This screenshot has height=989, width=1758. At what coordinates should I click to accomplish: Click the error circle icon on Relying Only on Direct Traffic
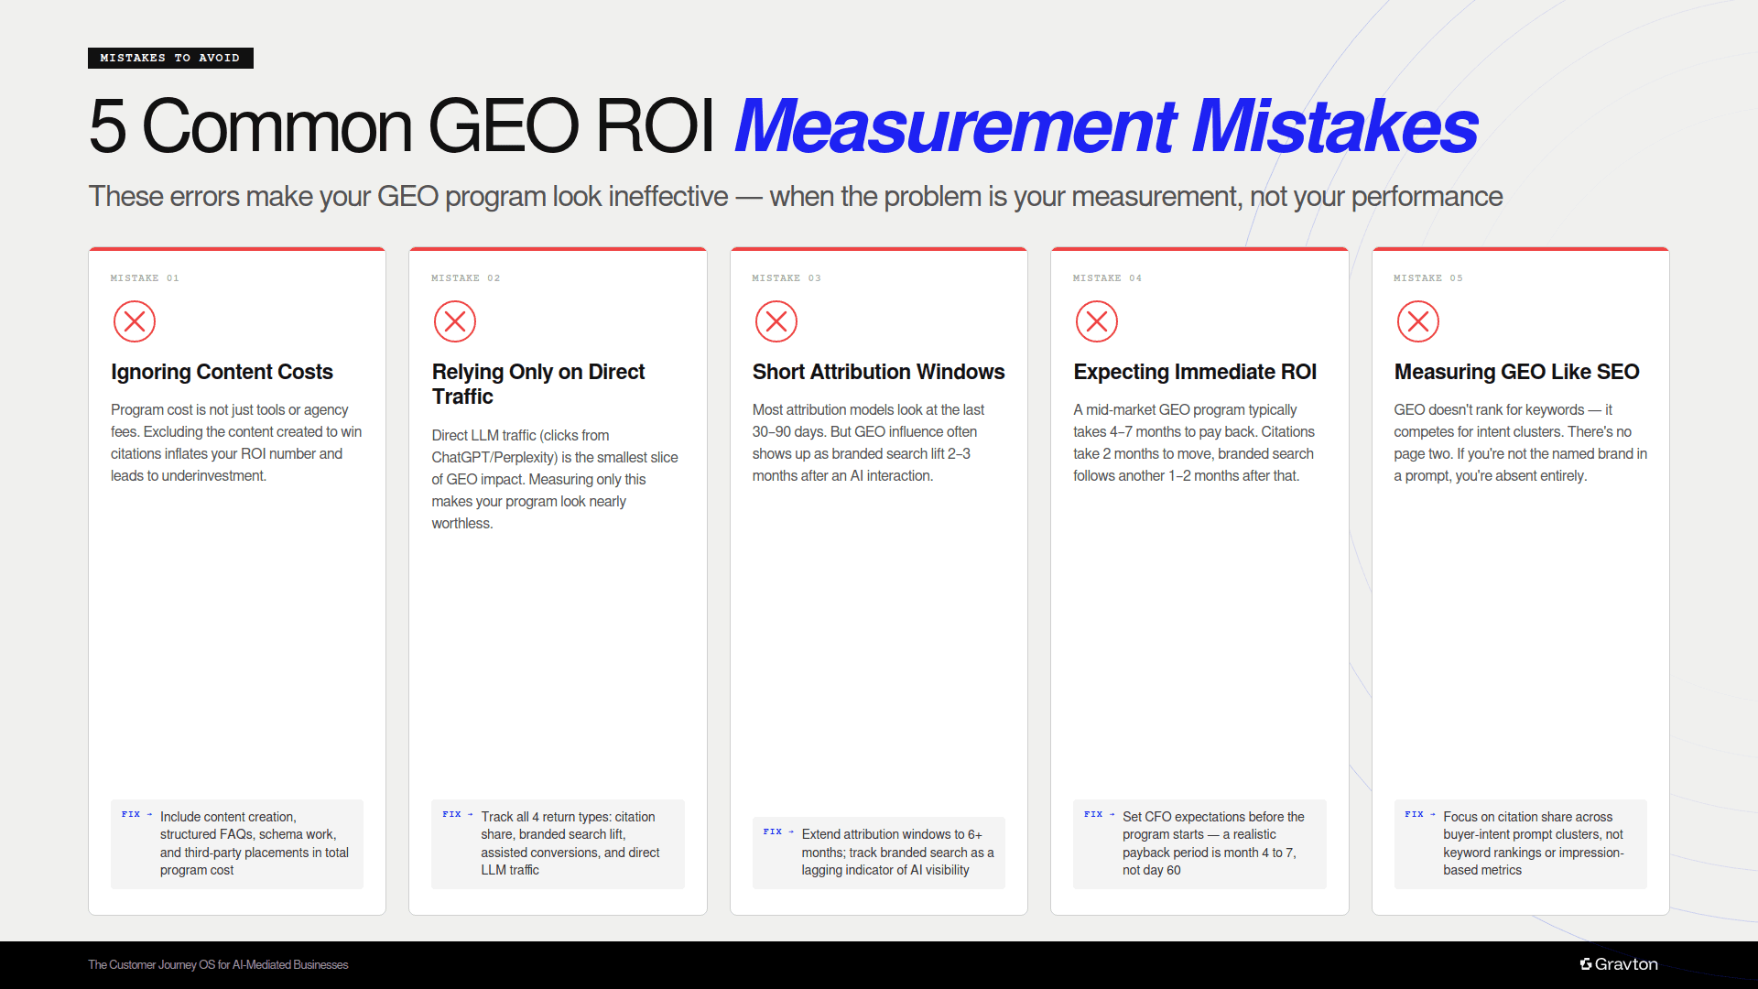[x=455, y=321]
